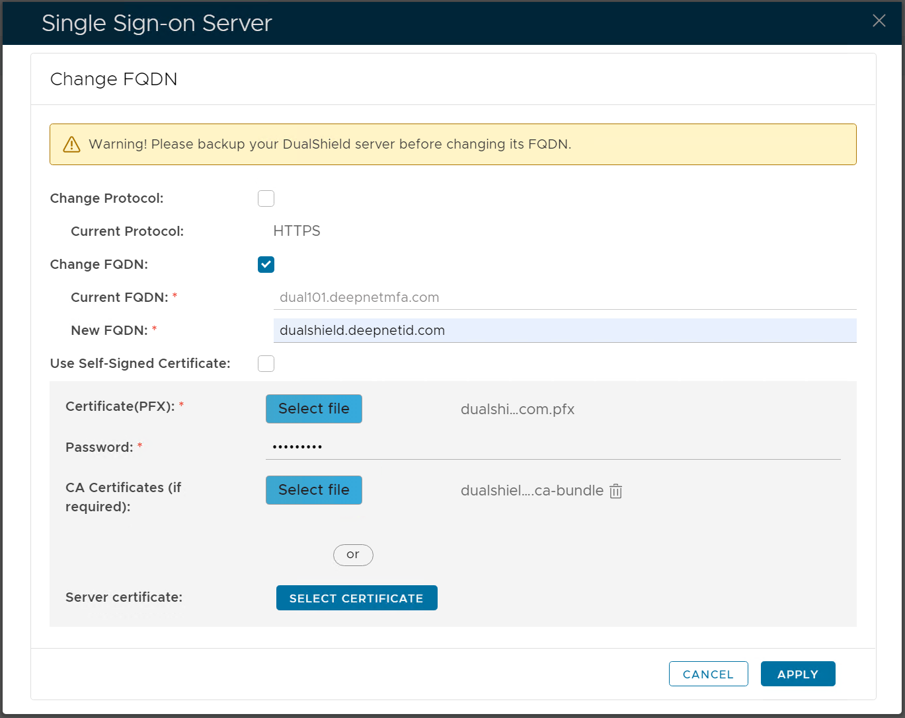Viewport: 905px width, 718px height.
Task: Click the dualshi...com.pfx filename
Action: pos(517,410)
